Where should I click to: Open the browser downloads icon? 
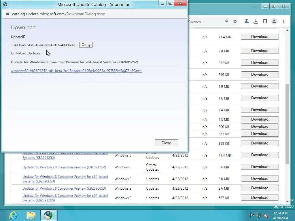(256, 21)
